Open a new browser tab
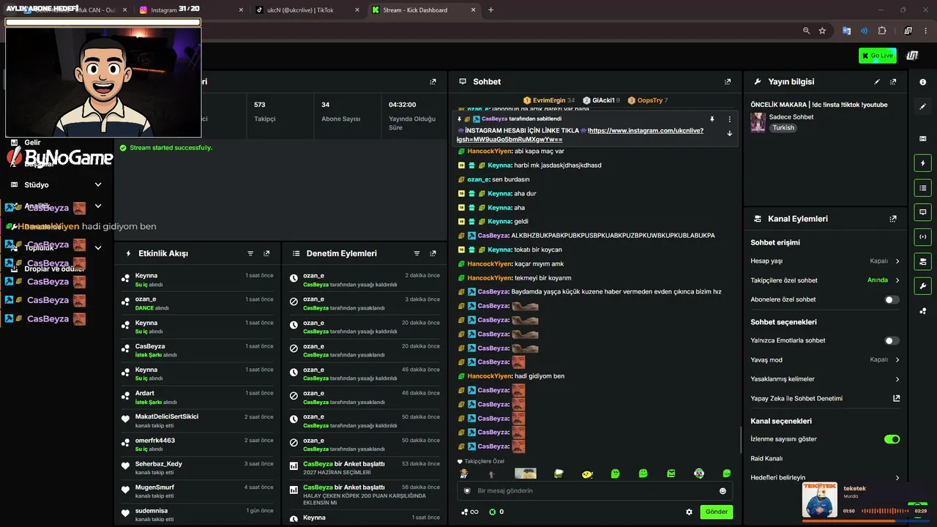Viewport: 937px width, 527px height. pos(490,10)
